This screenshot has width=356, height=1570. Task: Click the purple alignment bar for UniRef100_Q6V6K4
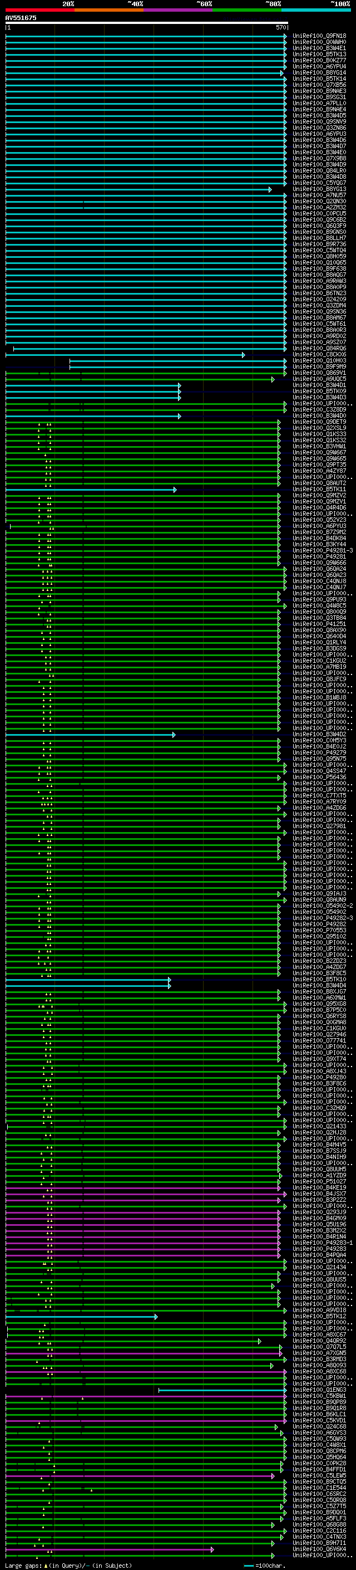point(110,1549)
